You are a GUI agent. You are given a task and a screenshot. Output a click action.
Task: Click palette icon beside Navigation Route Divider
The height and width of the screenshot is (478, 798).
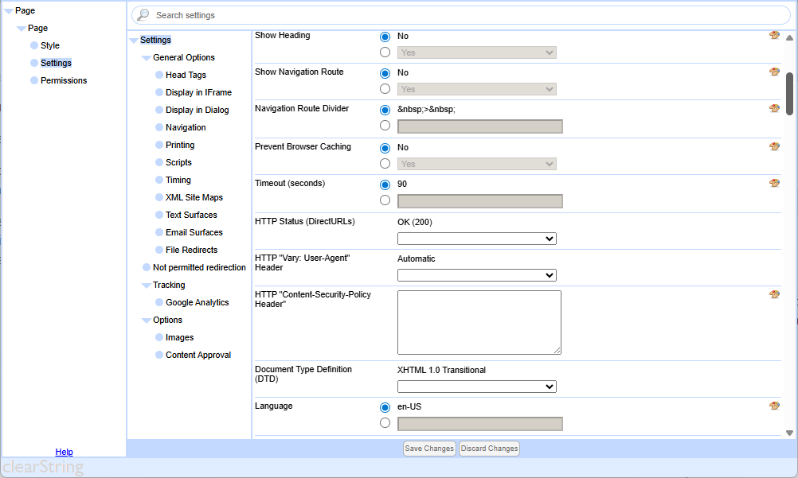pos(774,109)
